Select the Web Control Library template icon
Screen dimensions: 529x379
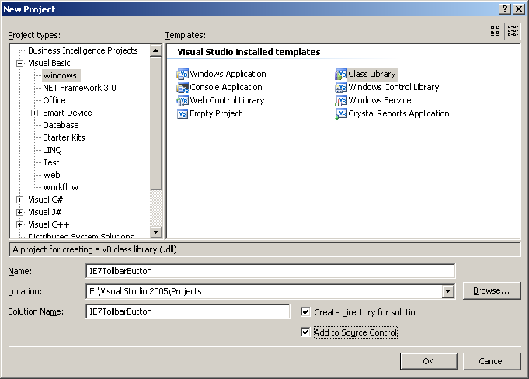pyautogui.click(x=183, y=100)
